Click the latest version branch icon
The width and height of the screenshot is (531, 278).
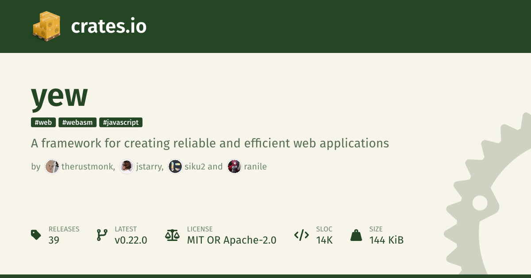tap(102, 235)
